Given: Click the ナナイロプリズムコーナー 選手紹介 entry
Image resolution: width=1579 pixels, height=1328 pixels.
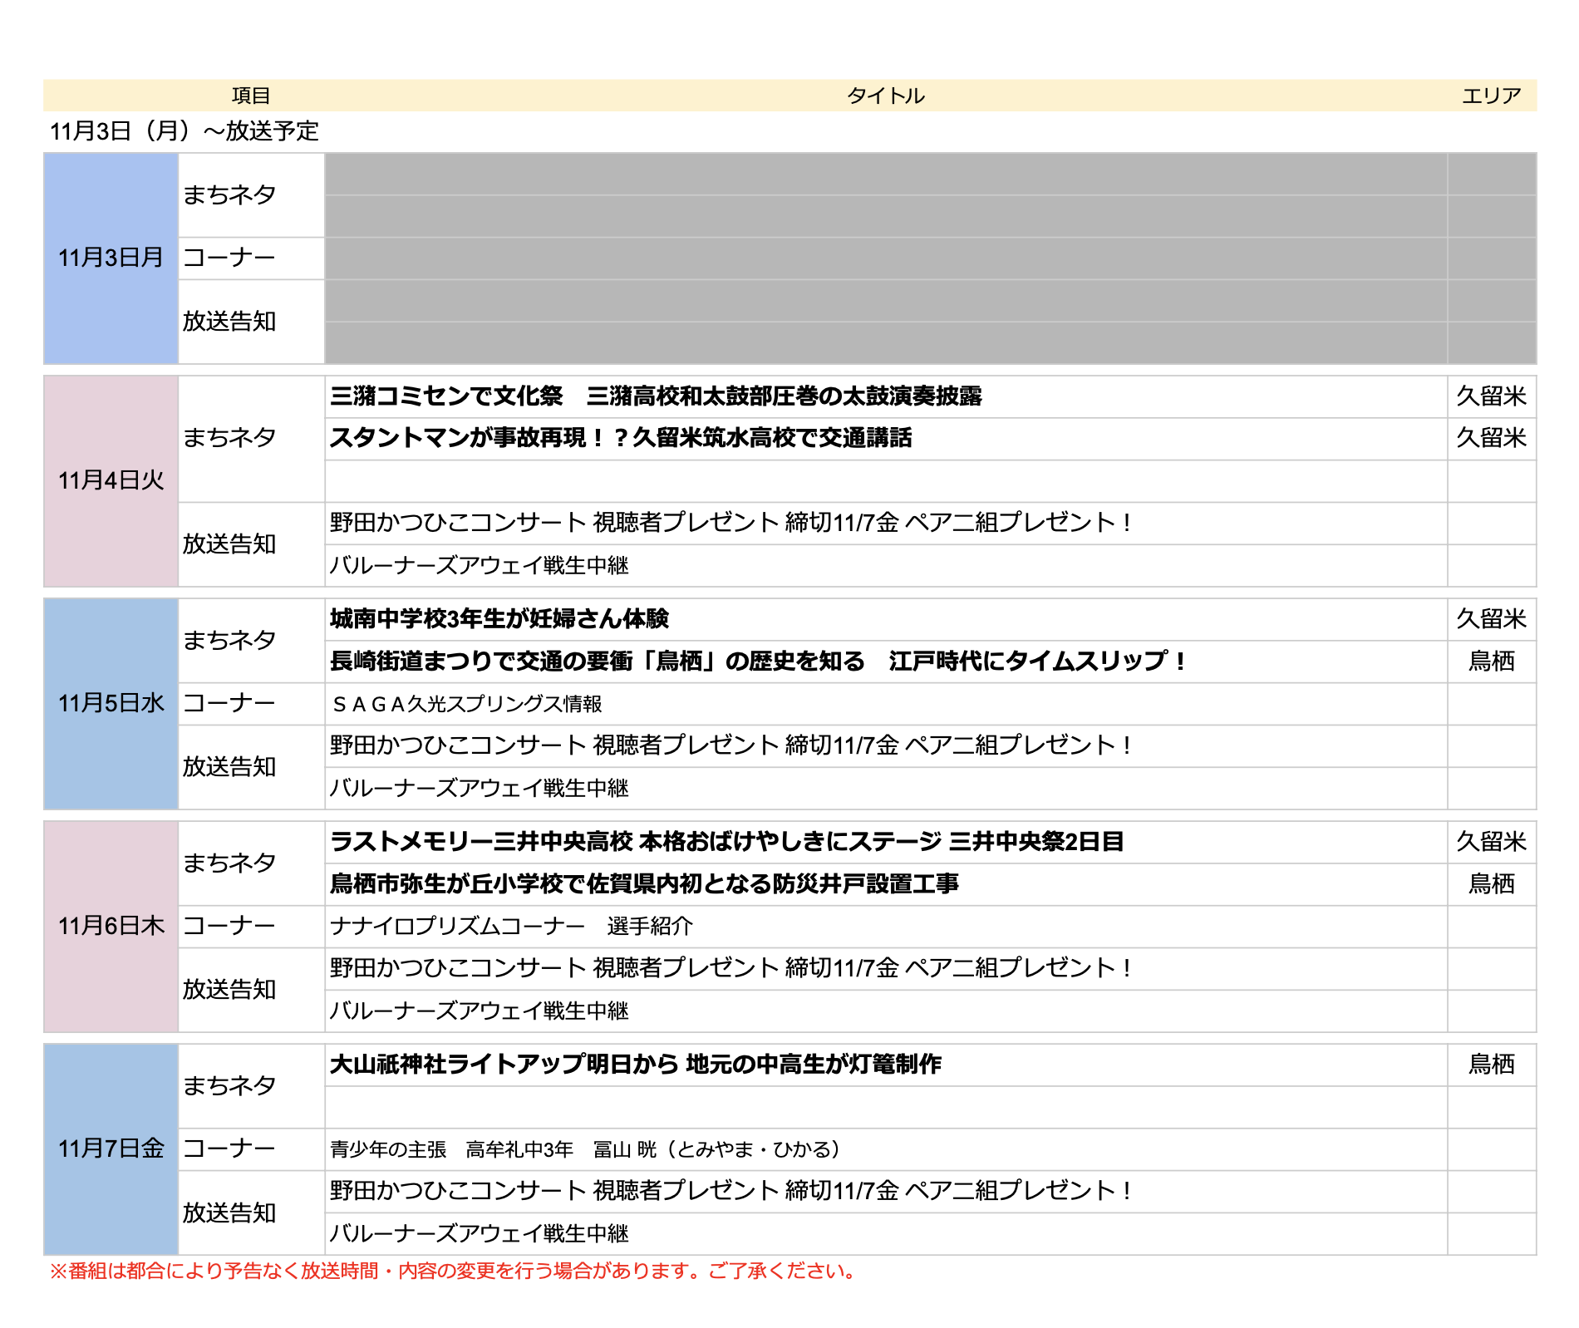Looking at the screenshot, I should pyautogui.click(x=511, y=927).
